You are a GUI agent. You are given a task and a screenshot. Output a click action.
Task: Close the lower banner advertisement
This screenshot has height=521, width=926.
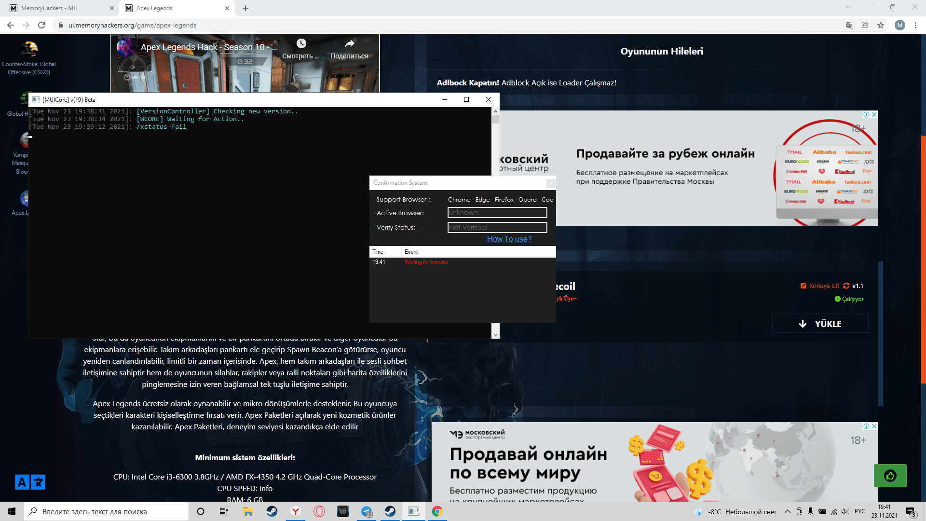pos(874,426)
